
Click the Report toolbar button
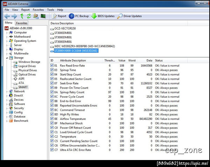tap(59, 16)
